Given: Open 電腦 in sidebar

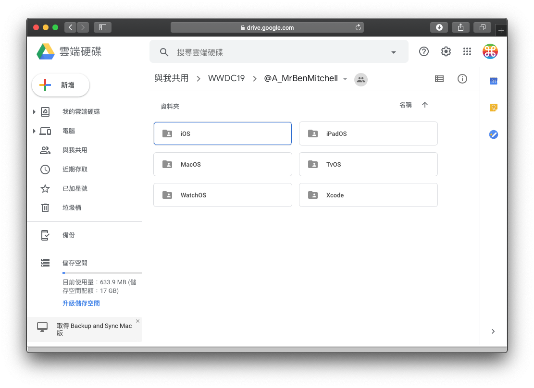Looking at the screenshot, I should [x=68, y=131].
